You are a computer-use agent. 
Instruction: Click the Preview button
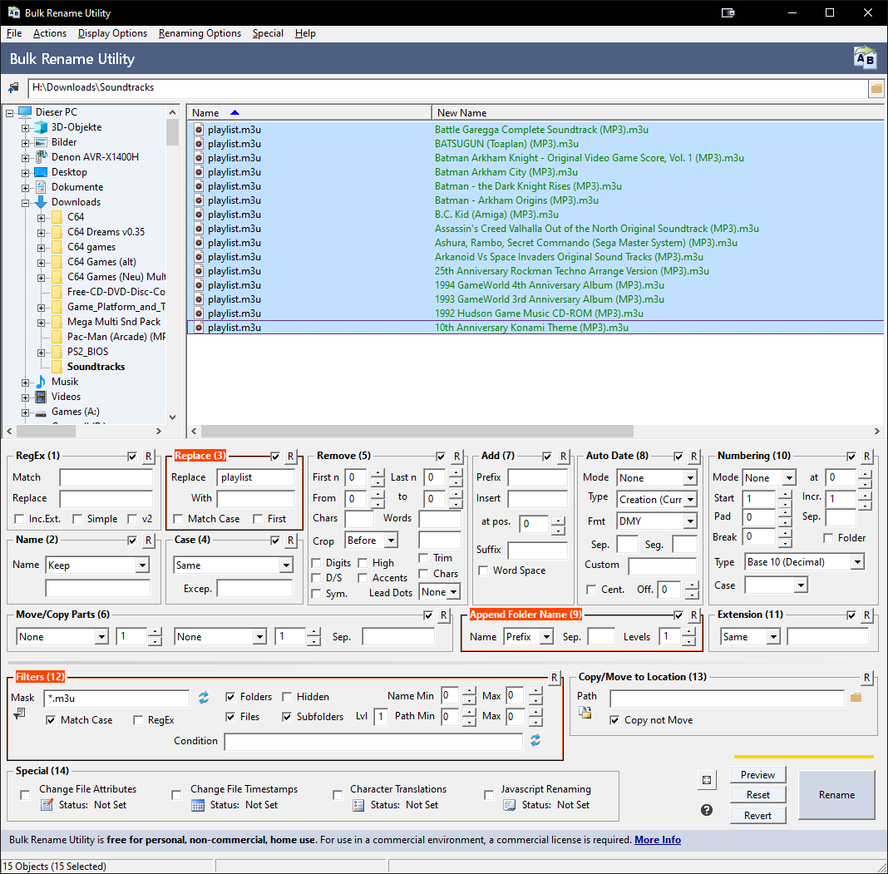pyautogui.click(x=757, y=775)
